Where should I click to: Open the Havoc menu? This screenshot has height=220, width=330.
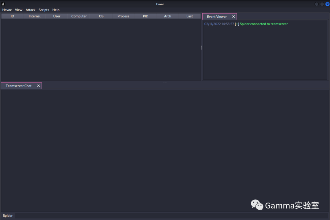(x=7, y=10)
